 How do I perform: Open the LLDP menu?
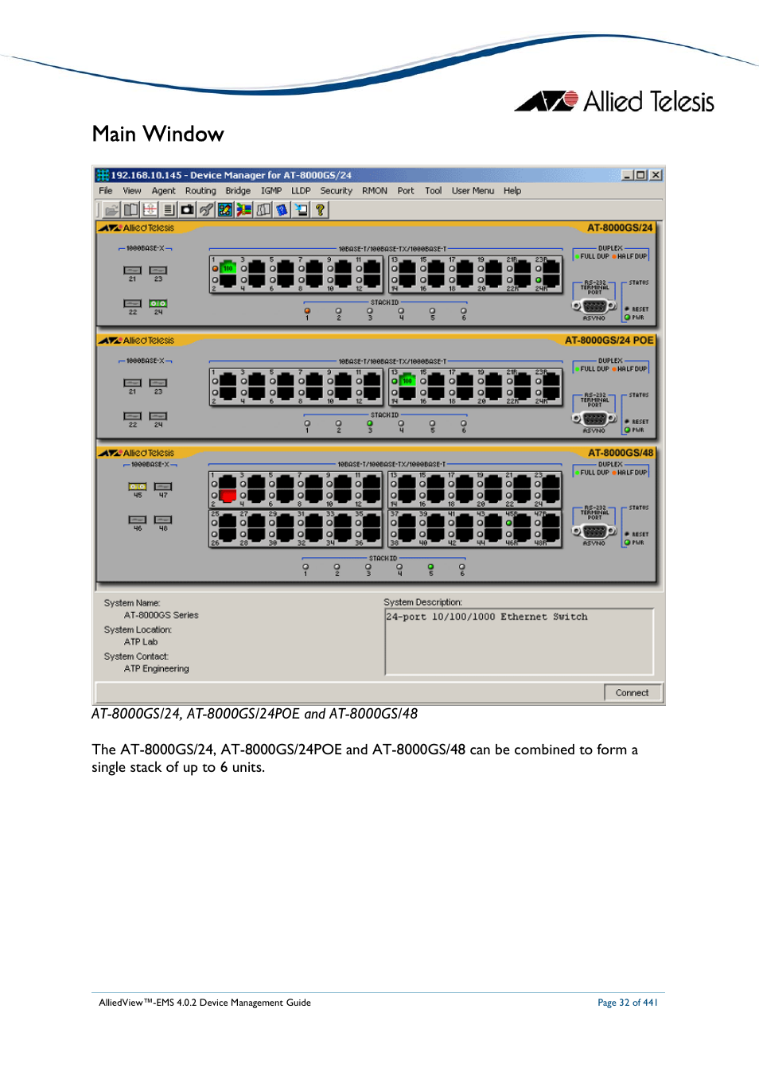[x=301, y=191]
